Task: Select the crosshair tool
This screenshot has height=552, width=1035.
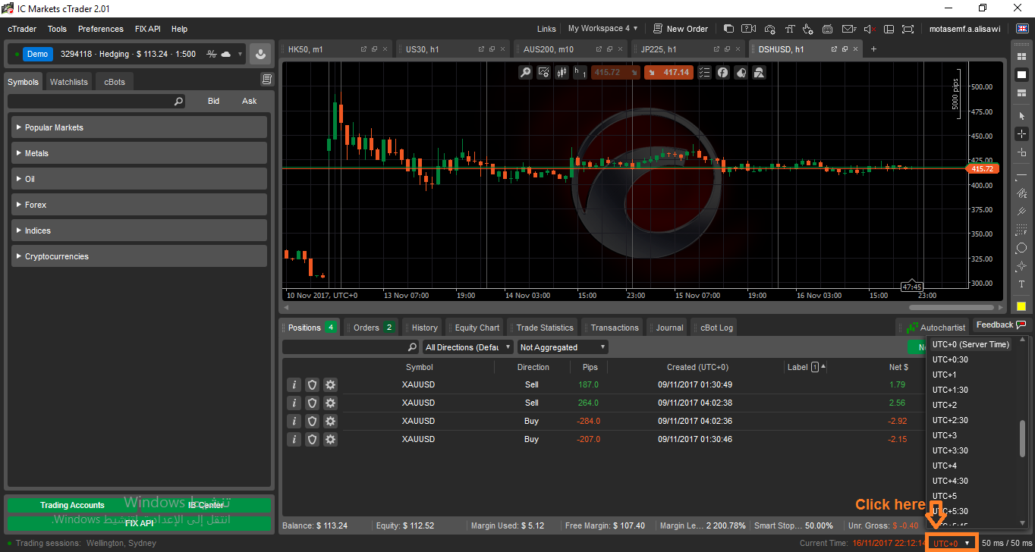Action: click(x=1021, y=134)
